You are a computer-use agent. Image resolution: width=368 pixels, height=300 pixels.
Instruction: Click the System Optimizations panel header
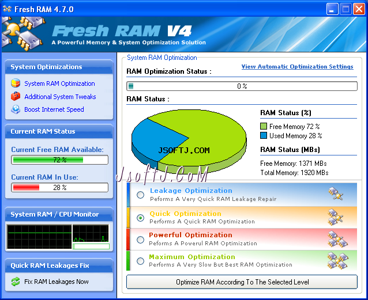click(59, 67)
